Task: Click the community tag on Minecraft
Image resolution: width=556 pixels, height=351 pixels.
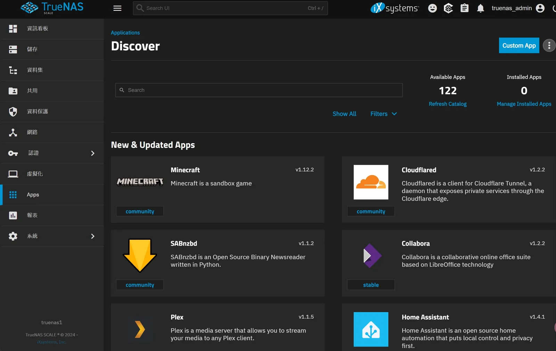Action: pyautogui.click(x=140, y=211)
